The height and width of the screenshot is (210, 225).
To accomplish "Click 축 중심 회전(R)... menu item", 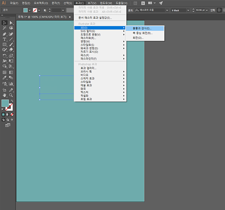I will [x=145, y=33].
